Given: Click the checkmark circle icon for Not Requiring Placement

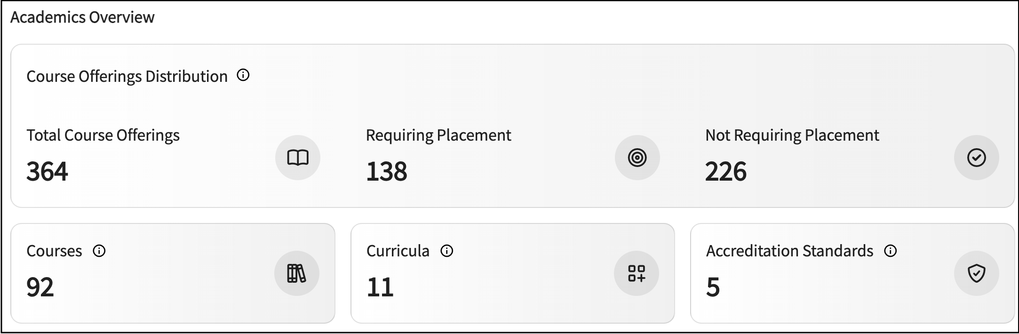Looking at the screenshot, I should coord(976,158).
